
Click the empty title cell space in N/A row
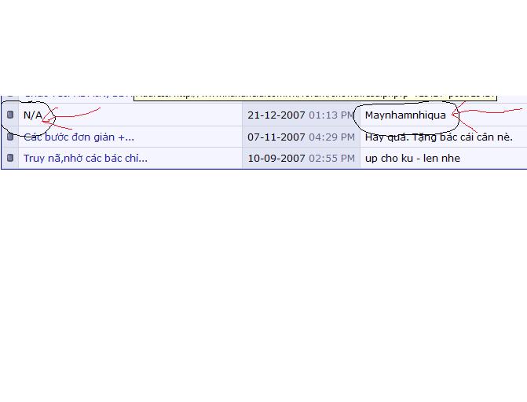[157, 115]
